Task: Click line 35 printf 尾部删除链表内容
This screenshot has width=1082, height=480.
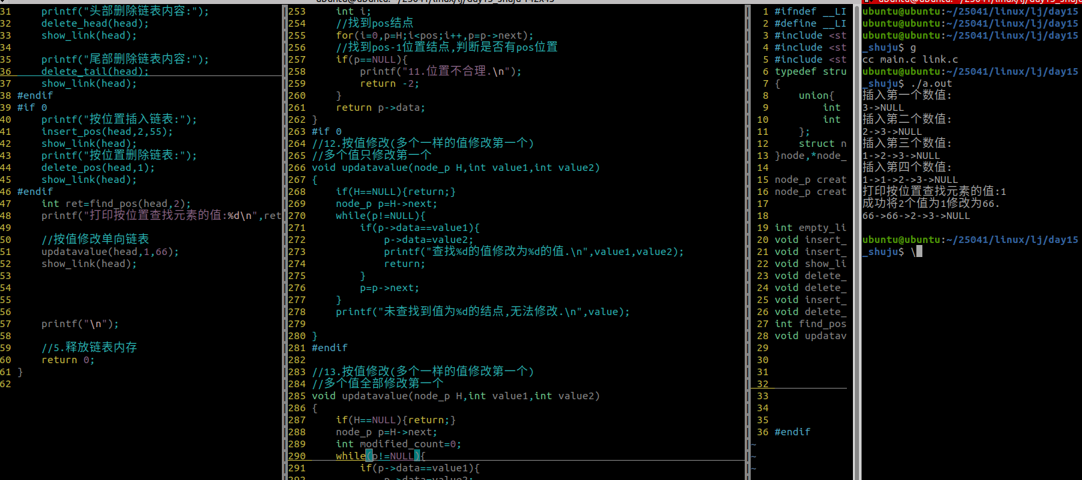Action: click(x=125, y=59)
